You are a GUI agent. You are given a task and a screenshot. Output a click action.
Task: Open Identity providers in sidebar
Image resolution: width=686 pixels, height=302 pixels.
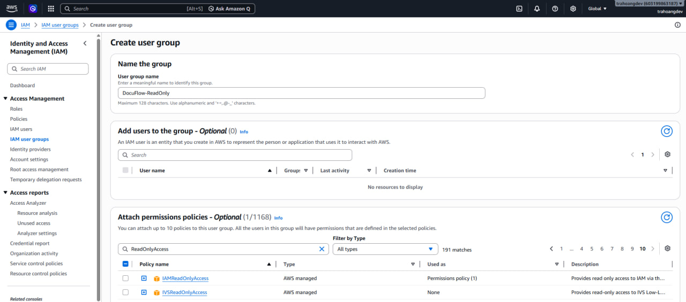(x=31, y=150)
